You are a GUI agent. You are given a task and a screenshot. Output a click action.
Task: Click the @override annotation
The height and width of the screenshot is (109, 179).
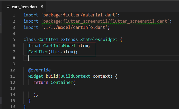click(40, 70)
